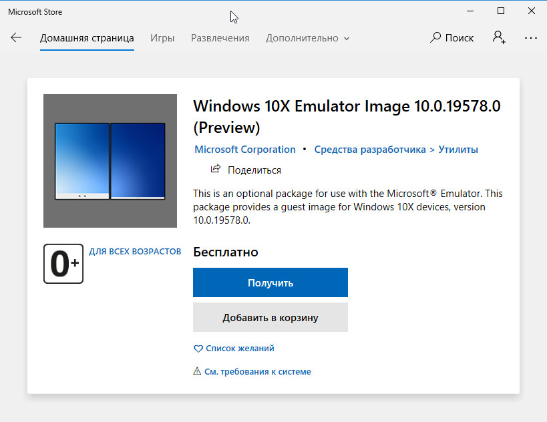Switch to the Игры tab
This screenshot has width=547, height=422.
tap(162, 37)
